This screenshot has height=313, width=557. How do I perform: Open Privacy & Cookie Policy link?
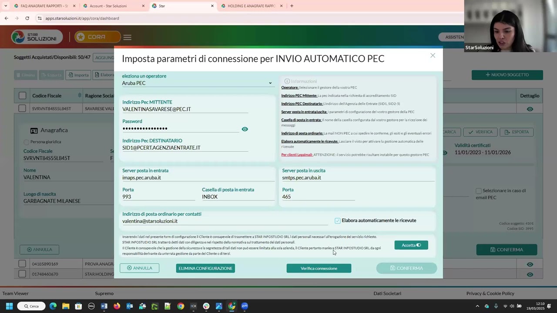click(x=490, y=293)
